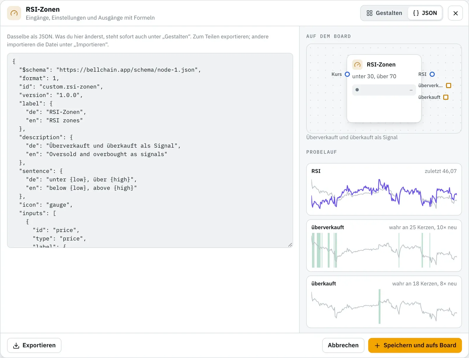Image resolution: width=469 pixels, height=358 pixels.
Task: Switch to the Gestalten tab
Action: point(384,13)
